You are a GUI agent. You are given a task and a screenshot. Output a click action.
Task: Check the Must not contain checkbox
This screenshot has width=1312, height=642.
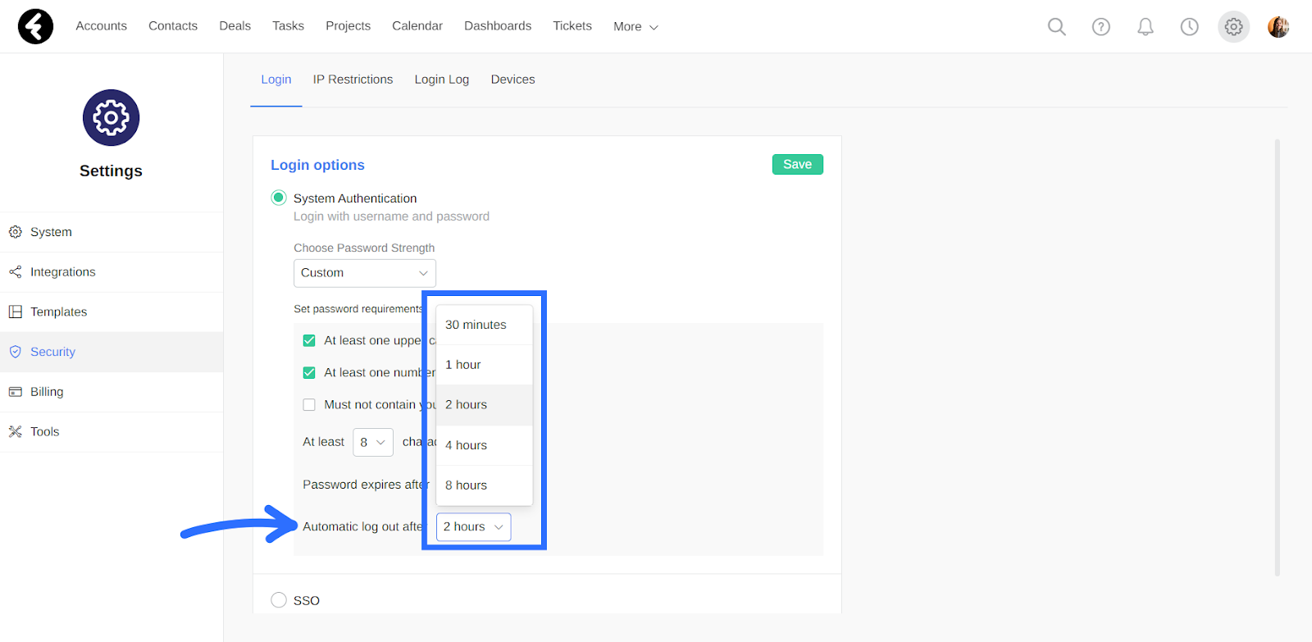pyautogui.click(x=309, y=404)
